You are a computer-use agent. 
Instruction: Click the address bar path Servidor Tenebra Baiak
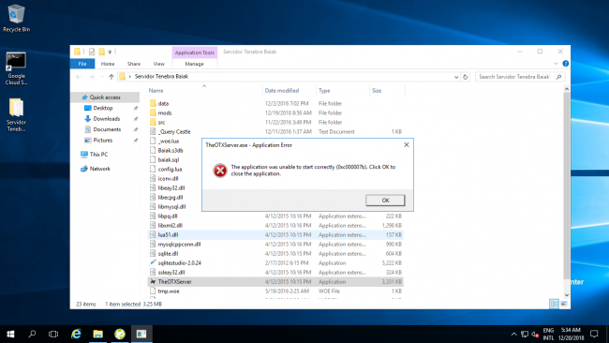click(161, 77)
